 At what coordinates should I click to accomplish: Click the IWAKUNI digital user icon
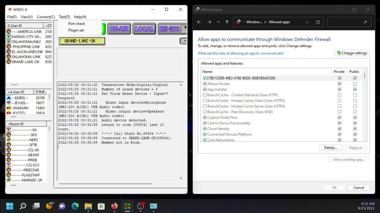9,108
